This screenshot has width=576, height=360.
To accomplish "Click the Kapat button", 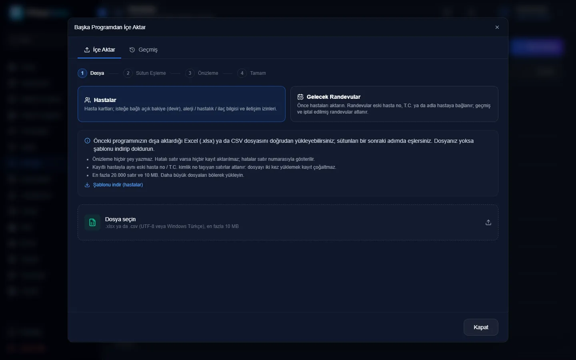I will (481, 327).
